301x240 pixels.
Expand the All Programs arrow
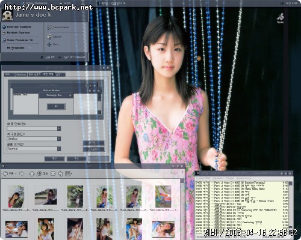[x=30, y=48]
